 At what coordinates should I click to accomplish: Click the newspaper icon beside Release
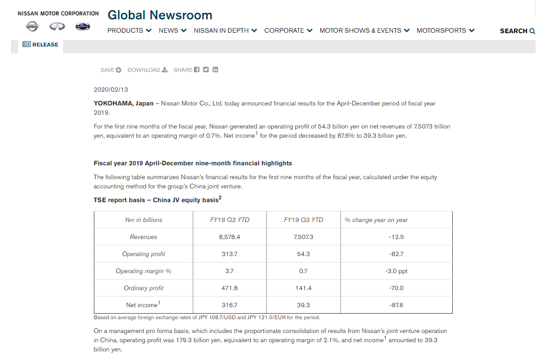27,44
